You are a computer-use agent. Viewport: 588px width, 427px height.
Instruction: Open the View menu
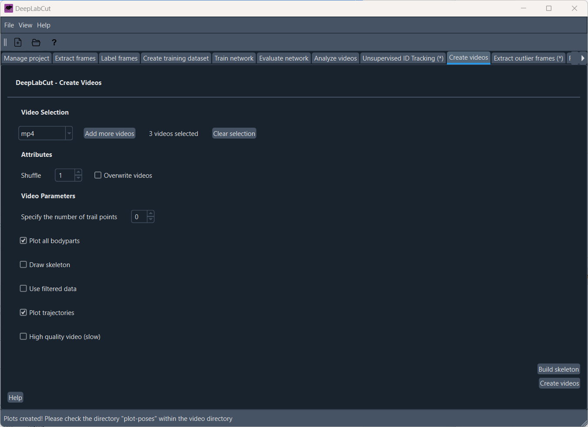click(x=25, y=25)
